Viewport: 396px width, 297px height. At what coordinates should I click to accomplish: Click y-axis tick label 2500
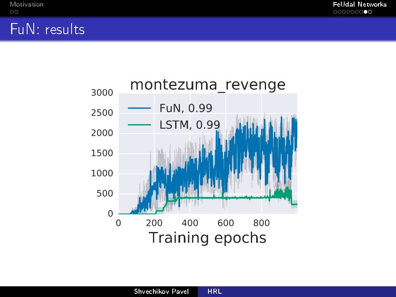click(x=102, y=113)
